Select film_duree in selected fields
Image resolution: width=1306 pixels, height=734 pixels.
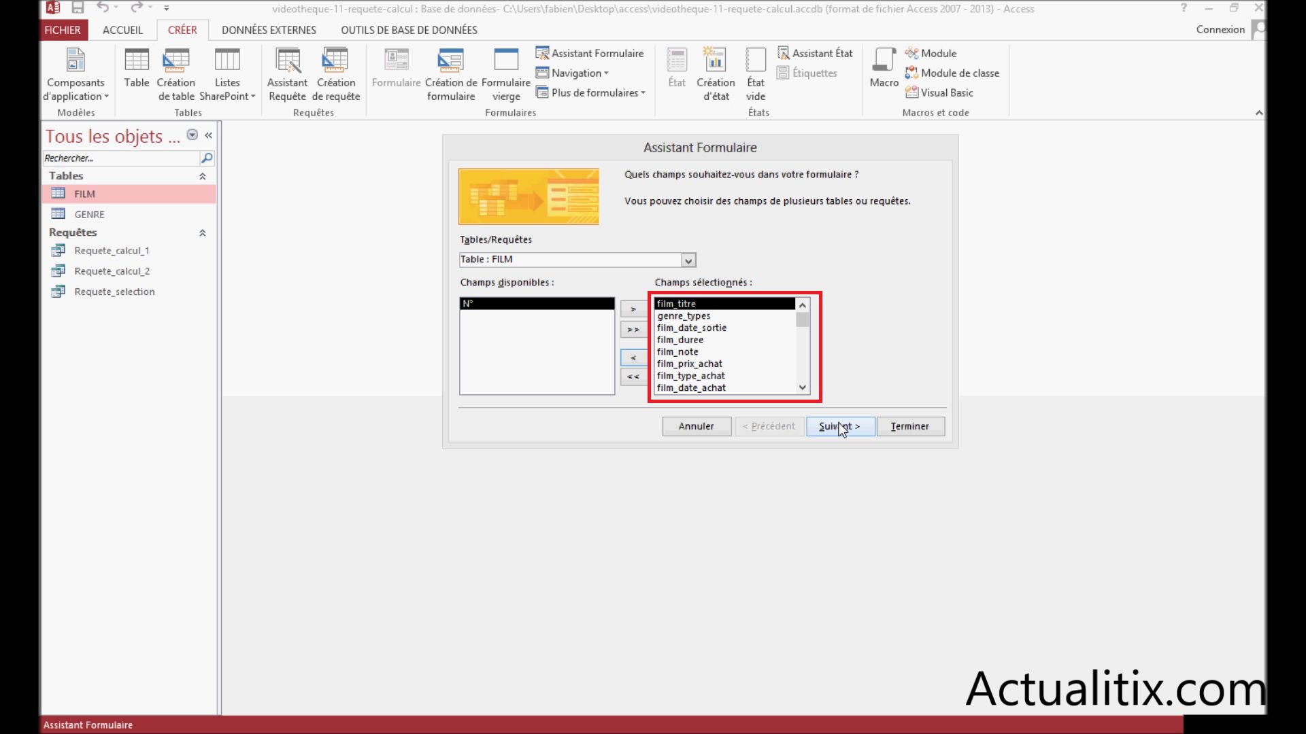[x=725, y=340]
